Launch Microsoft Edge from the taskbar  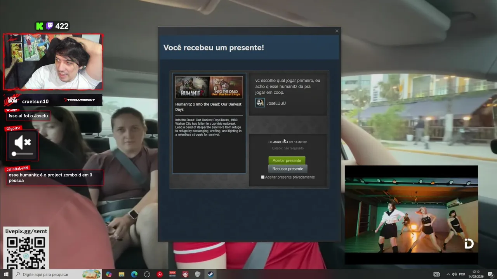(x=134, y=274)
